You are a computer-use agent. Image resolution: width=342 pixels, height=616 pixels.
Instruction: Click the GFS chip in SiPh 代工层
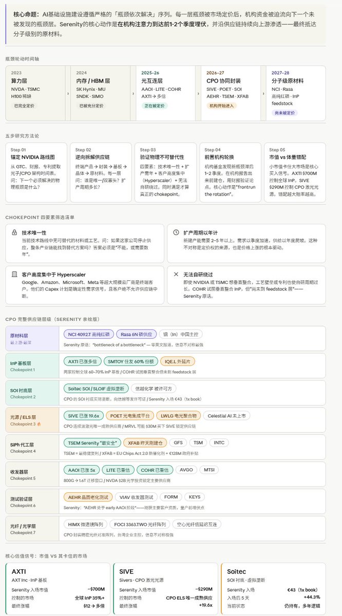tap(178, 442)
